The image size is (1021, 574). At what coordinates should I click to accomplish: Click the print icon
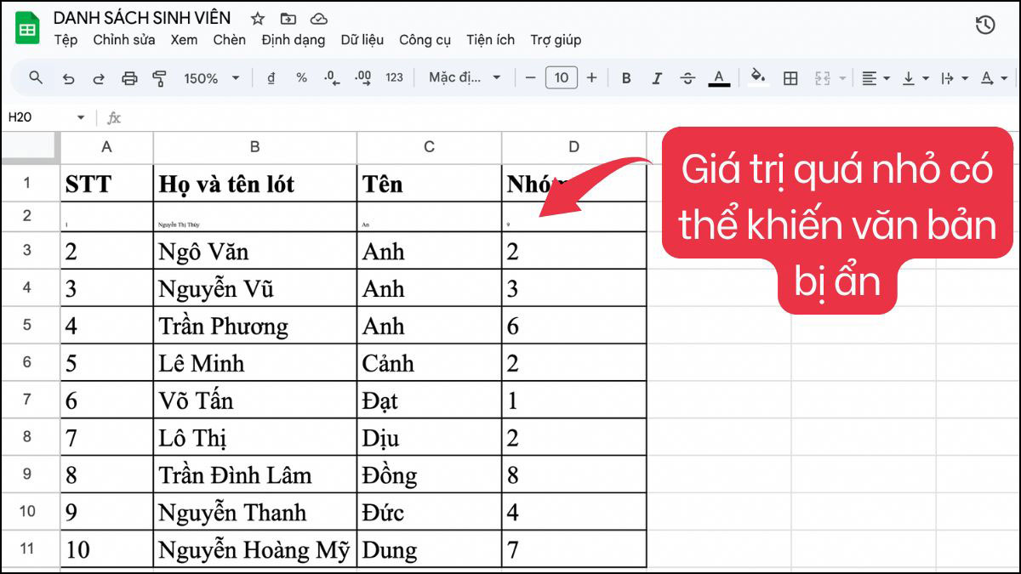129,77
